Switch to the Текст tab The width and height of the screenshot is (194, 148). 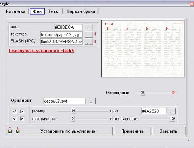pyautogui.click(x=54, y=11)
